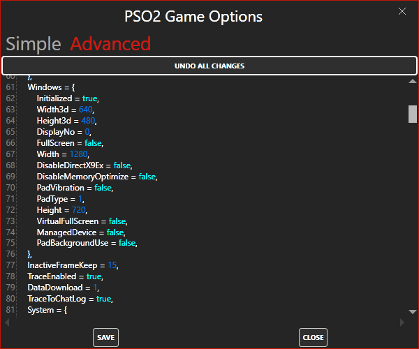Click the TraceToChatLog value true
This screenshot has width=419, height=349.
(x=103, y=299)
